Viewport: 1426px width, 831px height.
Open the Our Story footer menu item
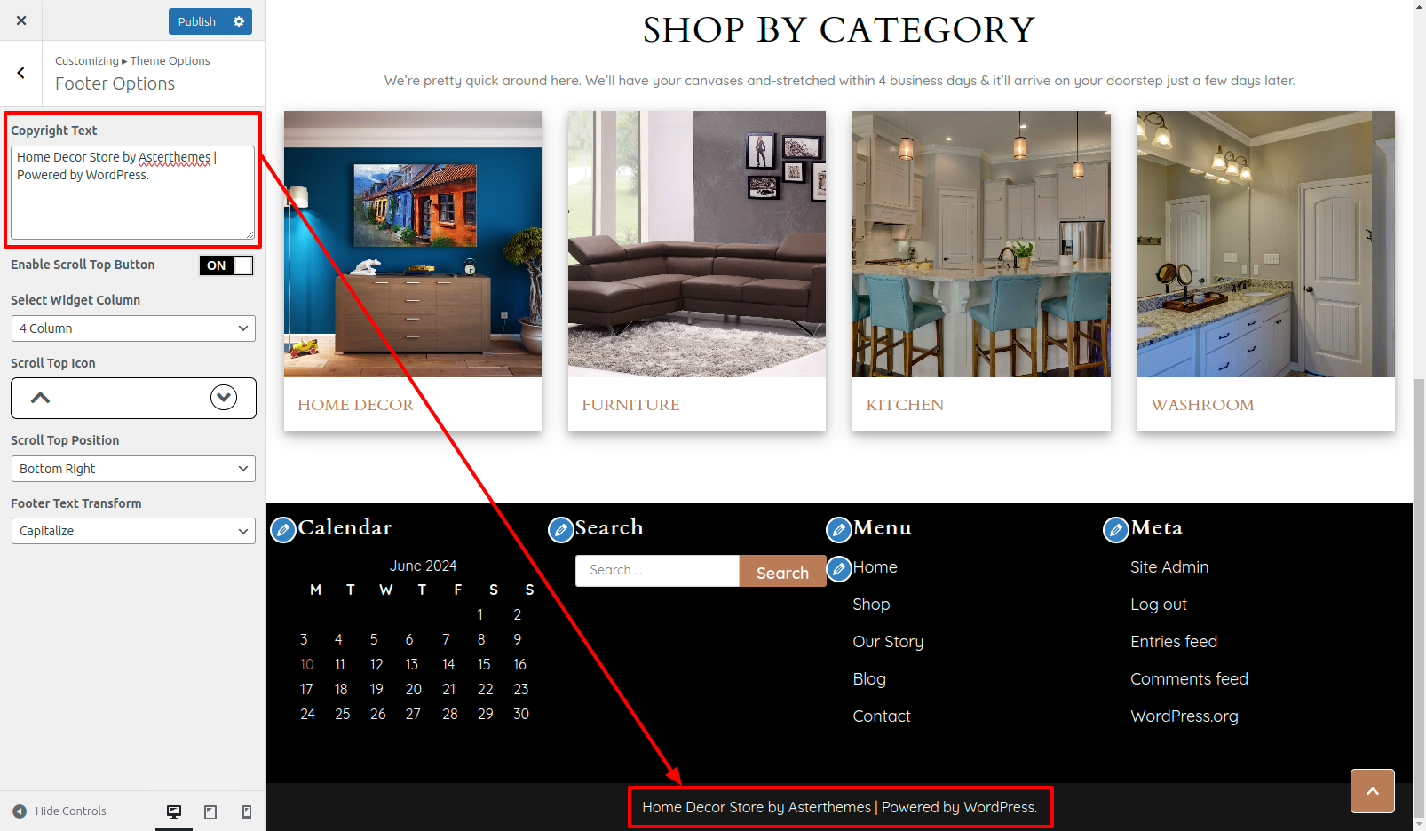point(888,642)
